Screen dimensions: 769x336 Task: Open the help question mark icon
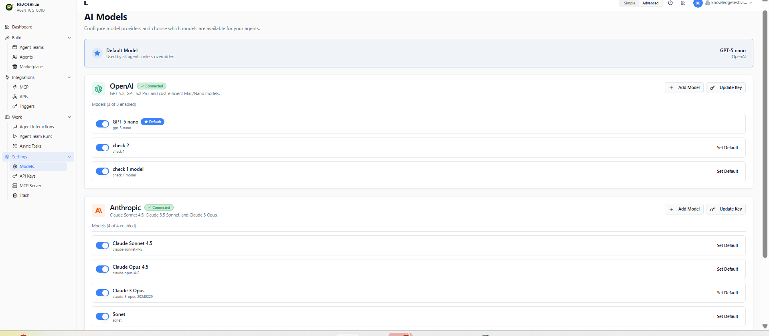tap(670, 3)
